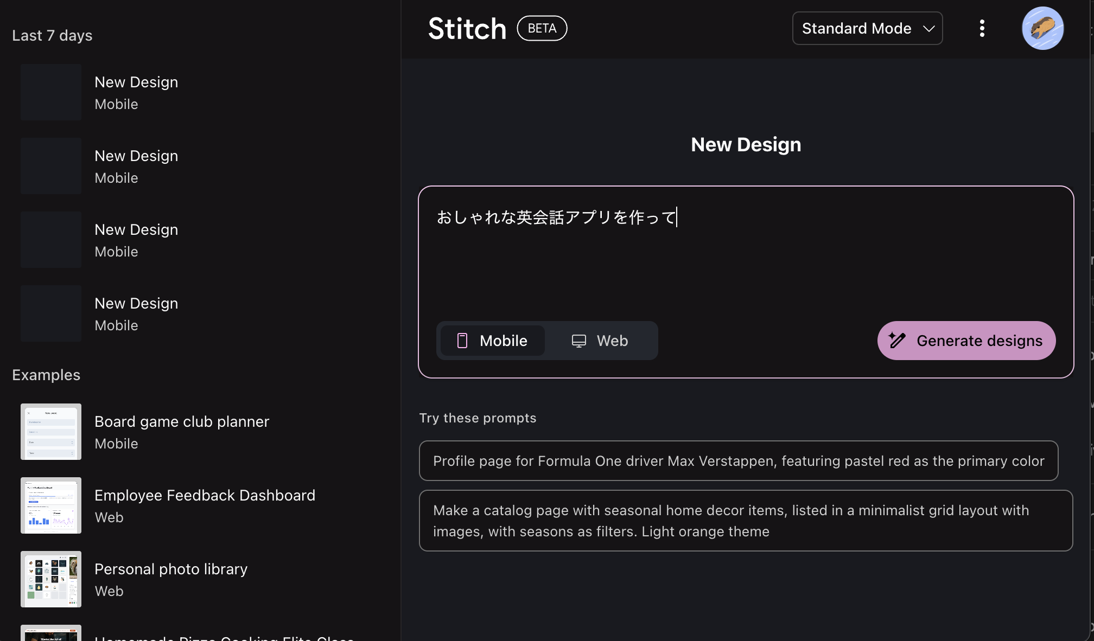Screen dimensions: 1094x641
Task: Open the user profile avatar
Action: [x=1042, y=28]
